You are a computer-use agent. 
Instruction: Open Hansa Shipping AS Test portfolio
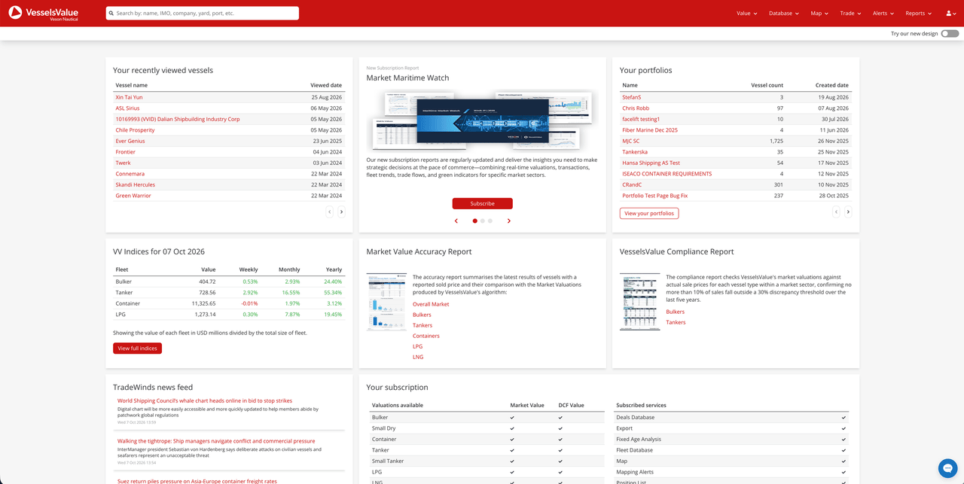[651, 163]
